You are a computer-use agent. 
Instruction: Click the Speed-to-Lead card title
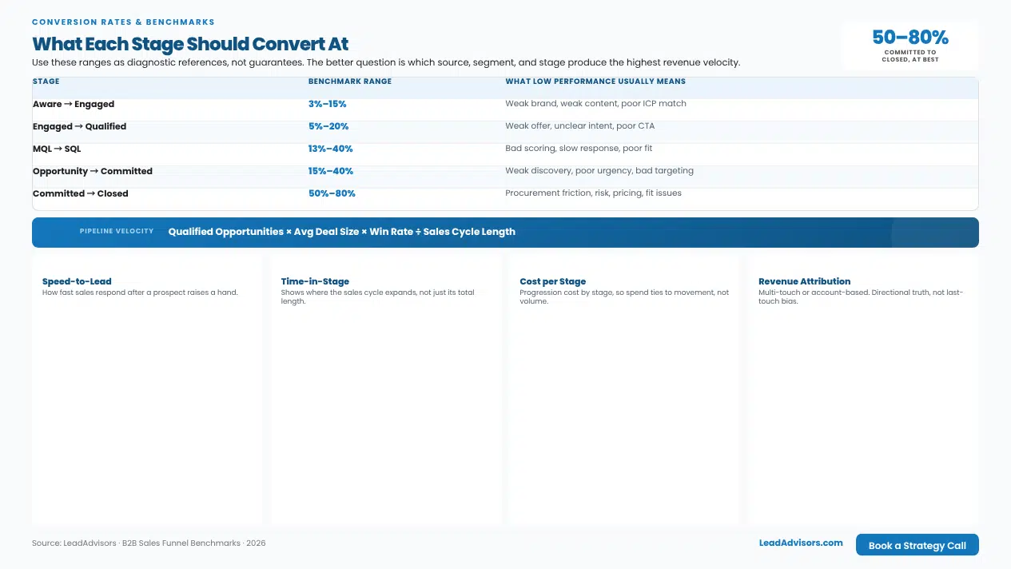(x=77, y=281)
